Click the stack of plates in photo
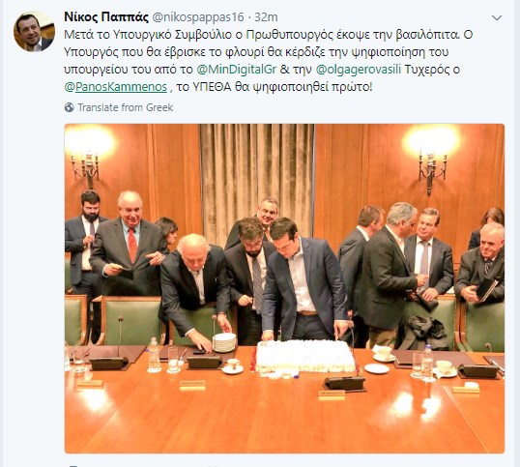Viewport: 520px width, 467px height. (x=224, y=342)
